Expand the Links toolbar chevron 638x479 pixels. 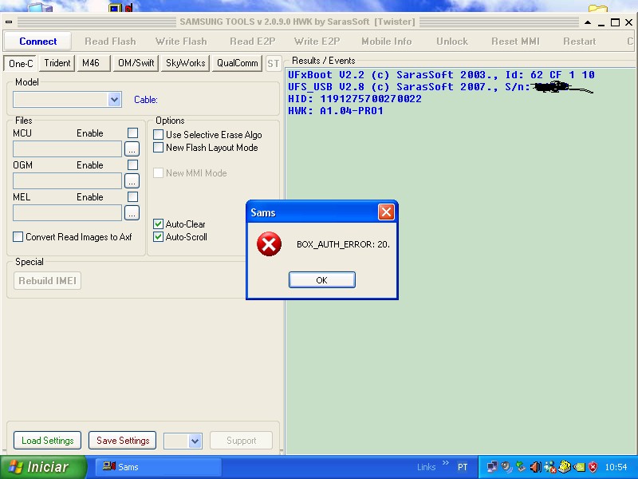click(x=446, y=463)
